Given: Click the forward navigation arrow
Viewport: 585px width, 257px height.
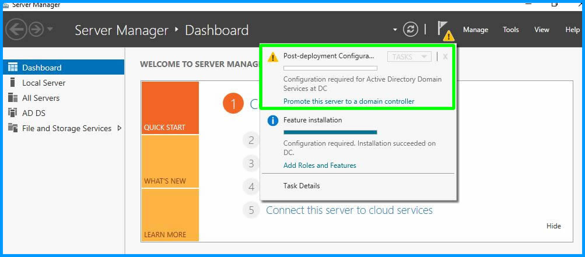Looking at the screenshot, I should (36, 30).
